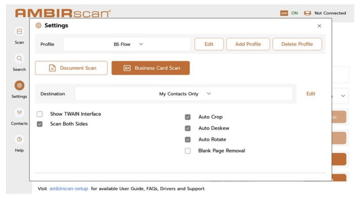Click the scanner Not Connected icon
This screenshot has width=359, height=202.
[308, 13]
